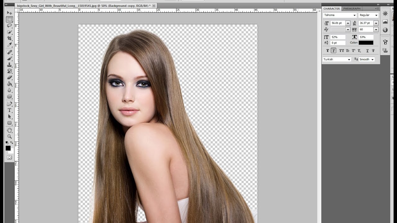Open the Character panel options menu

click(377, 9)
